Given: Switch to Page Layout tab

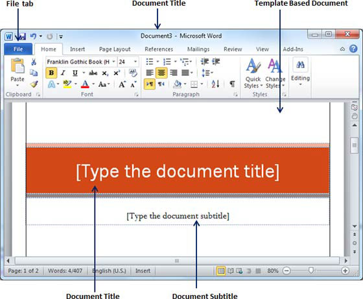Looking at the screenshot, I should pos(115,49).
